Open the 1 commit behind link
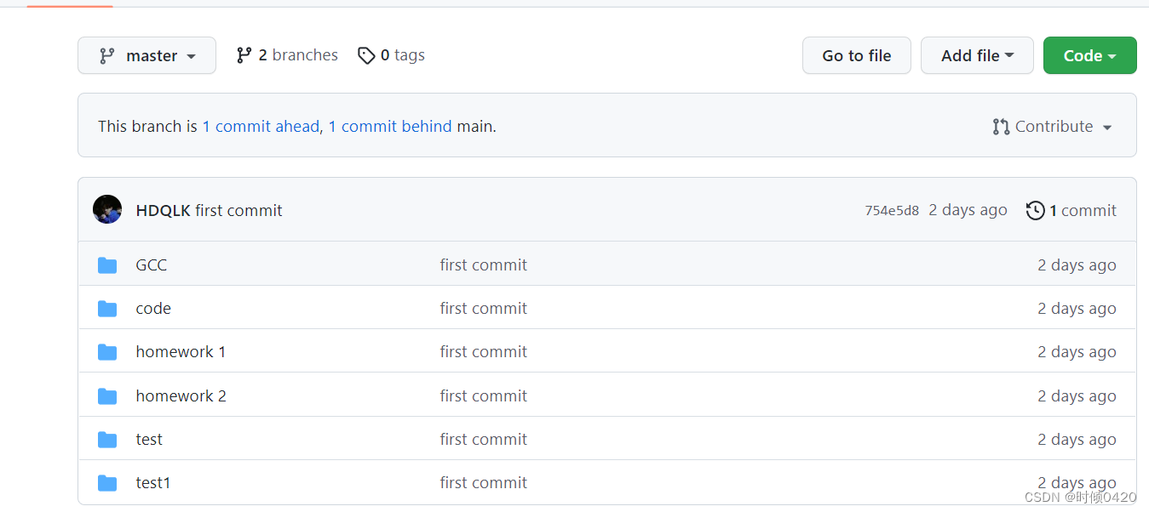The height and width of the screenshot is (512, 1149). [x=390, y=127]
